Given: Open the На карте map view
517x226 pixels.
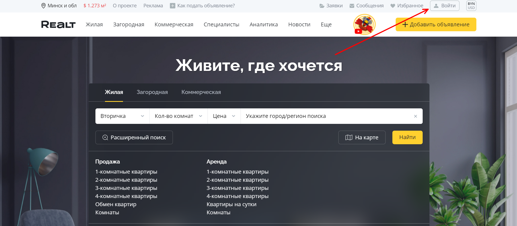Looking at the screenshot, I should [x=362, y=137].
